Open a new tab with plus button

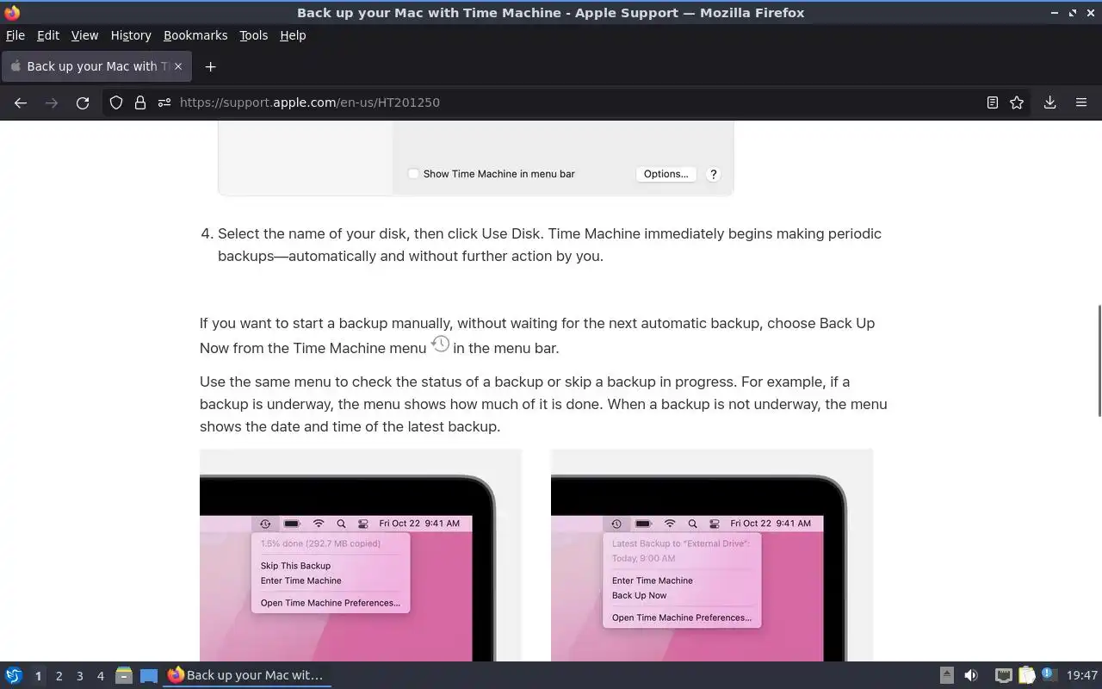pyautogui.click(x=210, y=66)
